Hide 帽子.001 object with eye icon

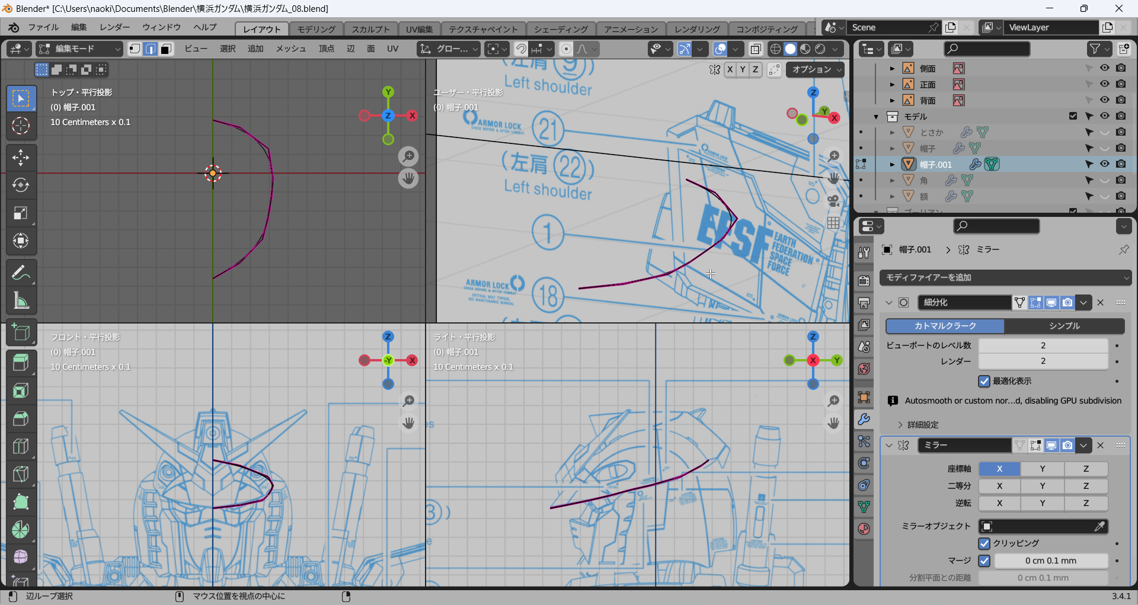click(x=1104, y=164)
